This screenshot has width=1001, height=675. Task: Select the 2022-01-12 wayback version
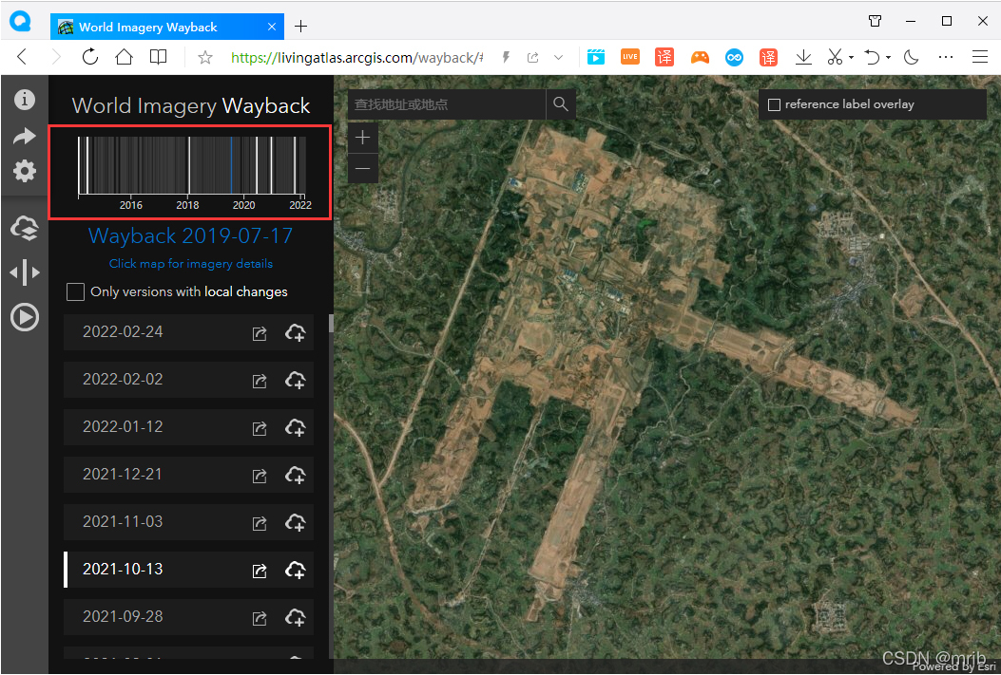click(188, 427)
